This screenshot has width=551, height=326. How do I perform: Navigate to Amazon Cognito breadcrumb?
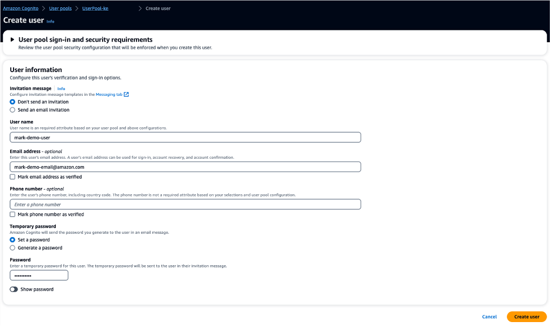(21, 8)
